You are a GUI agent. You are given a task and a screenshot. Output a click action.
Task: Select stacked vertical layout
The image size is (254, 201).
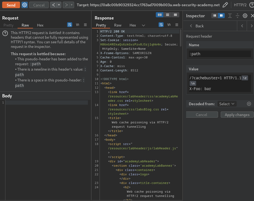(167, 15)
